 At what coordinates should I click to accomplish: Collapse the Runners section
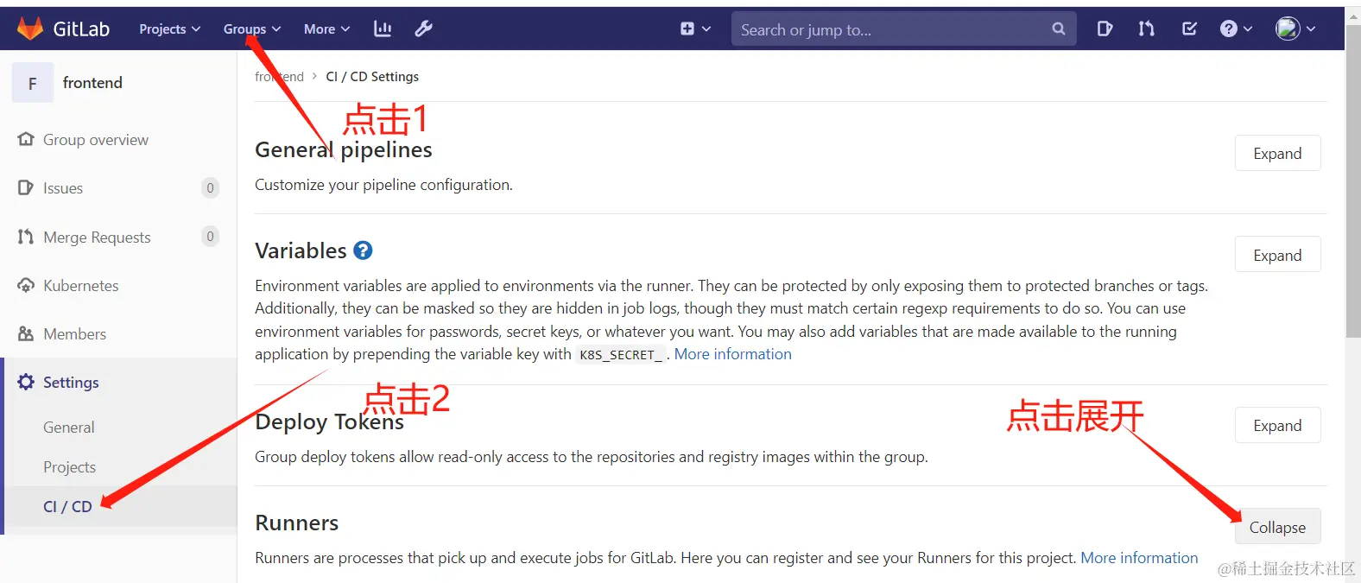click(x=1277, y=527)
